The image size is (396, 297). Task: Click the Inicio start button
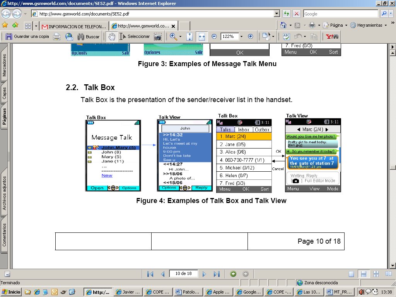click(x=11, y=292)
